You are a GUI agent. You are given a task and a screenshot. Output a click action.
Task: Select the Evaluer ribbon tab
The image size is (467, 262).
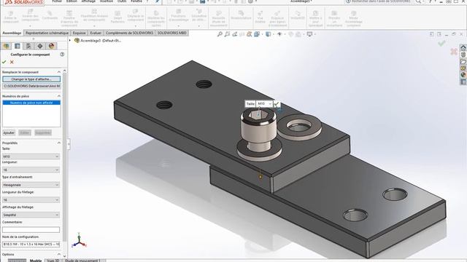96,33
